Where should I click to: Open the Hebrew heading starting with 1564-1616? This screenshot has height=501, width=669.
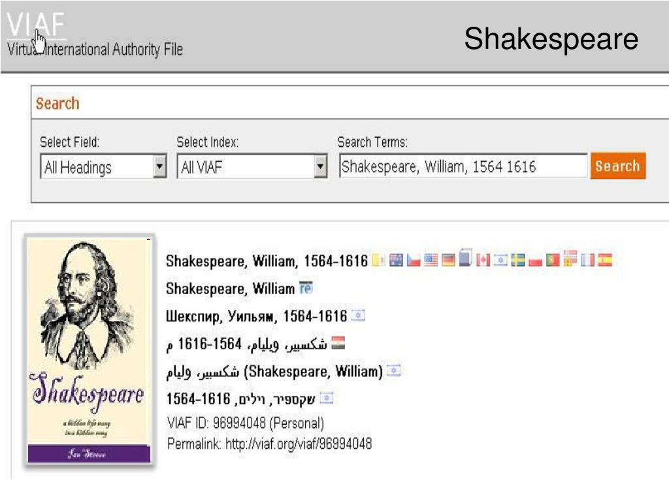pyautogui.click(x=240, y=399)
